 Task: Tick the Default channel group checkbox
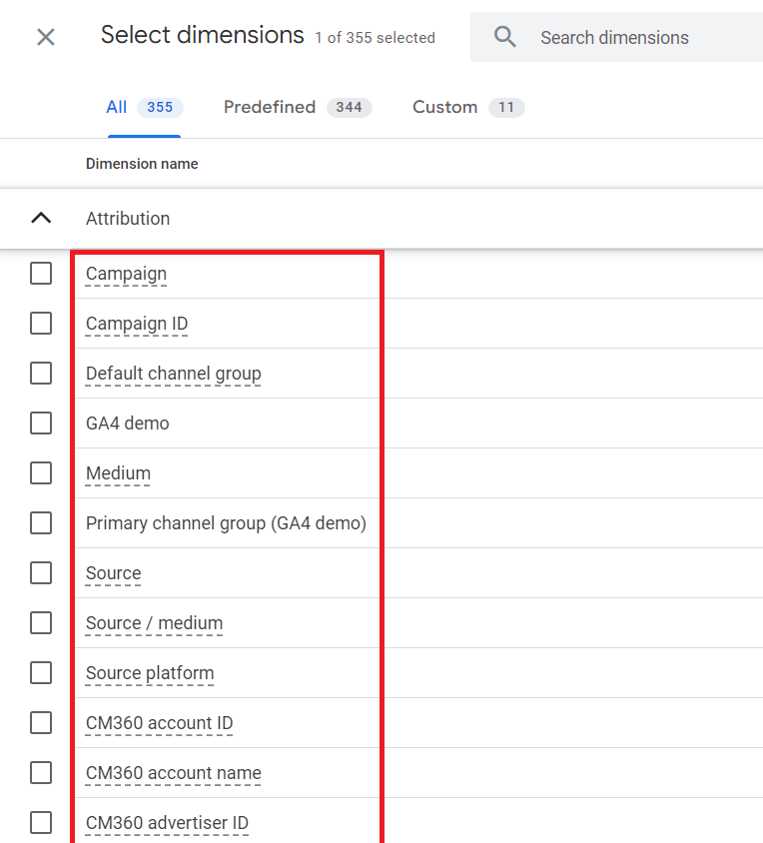point(41,374)
